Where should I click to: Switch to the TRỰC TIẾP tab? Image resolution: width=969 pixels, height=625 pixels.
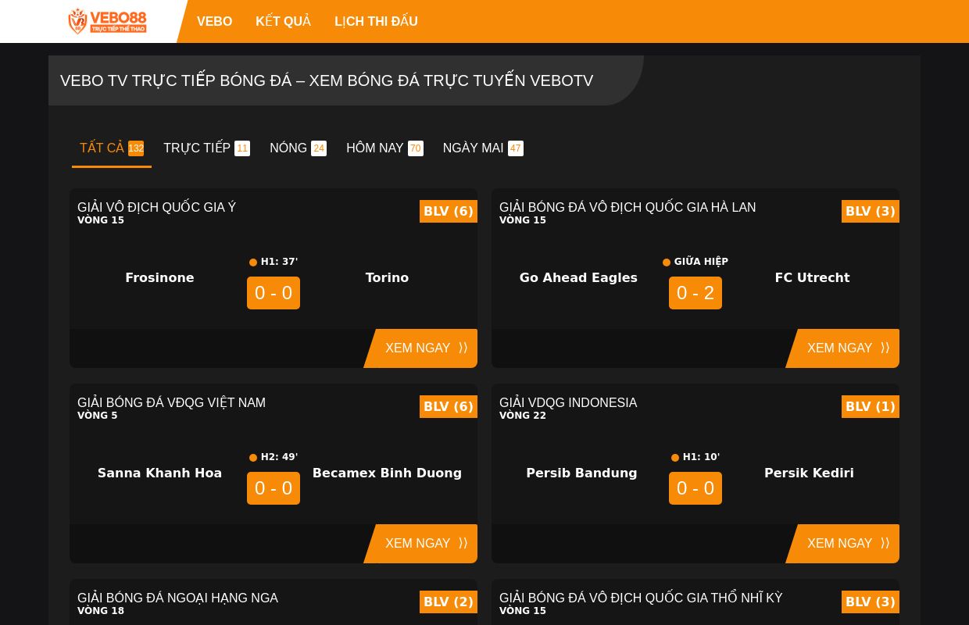206,148
